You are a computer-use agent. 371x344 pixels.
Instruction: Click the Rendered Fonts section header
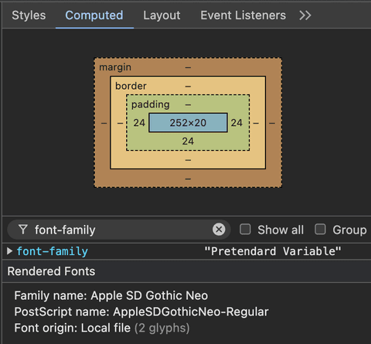pos(51,271)
